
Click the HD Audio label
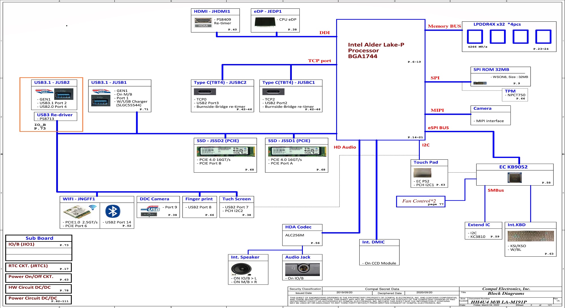[x=345, y=147]
